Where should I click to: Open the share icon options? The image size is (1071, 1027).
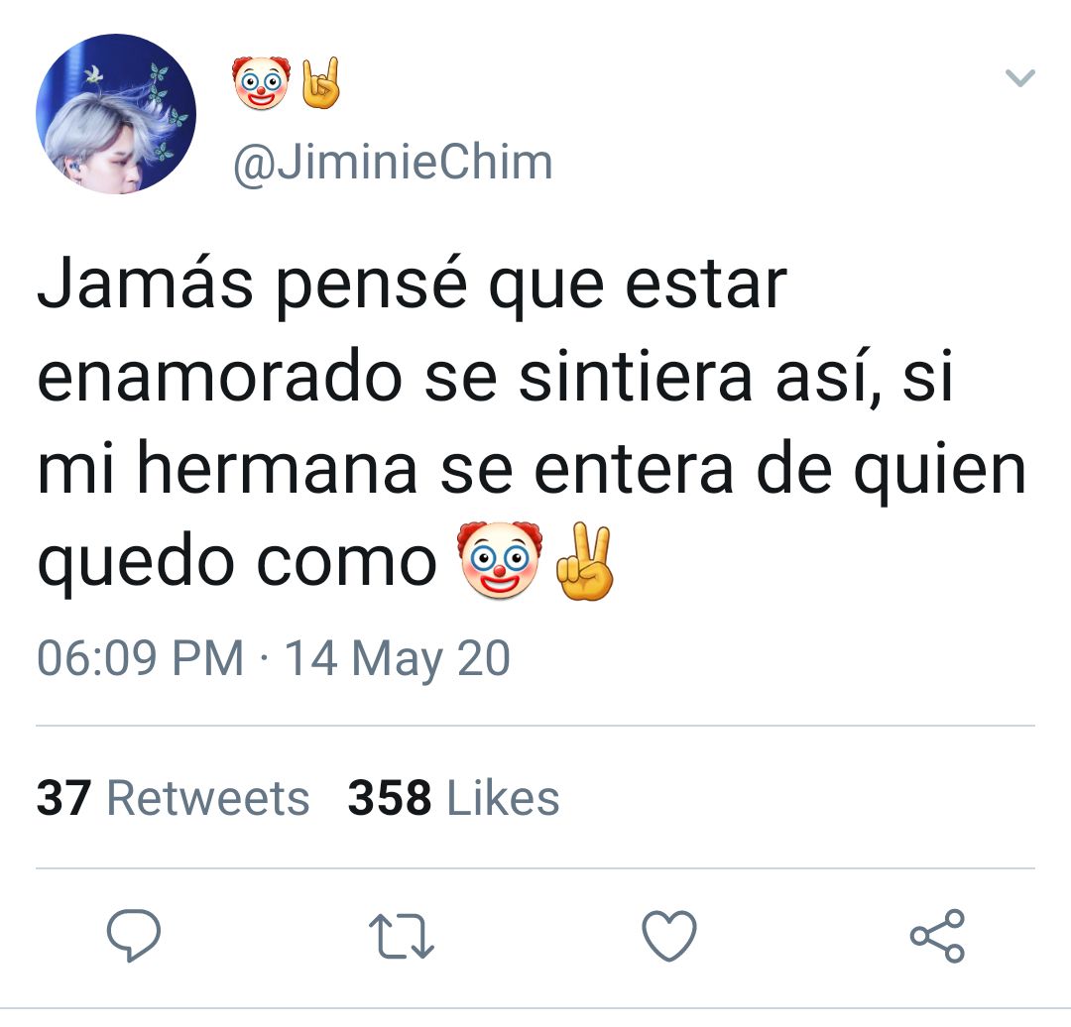point(938,936)
